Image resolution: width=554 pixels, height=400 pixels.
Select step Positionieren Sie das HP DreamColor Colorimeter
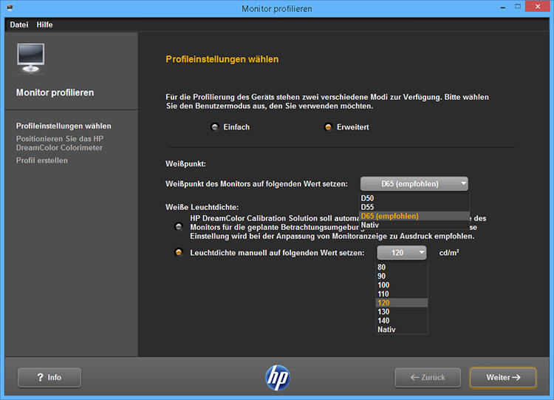click(x=60, y=143)
